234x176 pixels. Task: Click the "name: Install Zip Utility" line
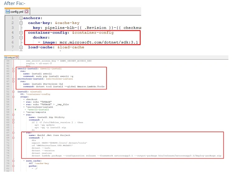click(47, 117)
